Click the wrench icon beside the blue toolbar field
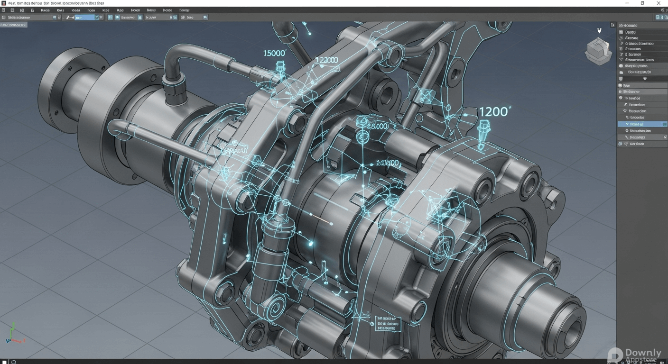 pyautogui.click(x=68, y=18)
